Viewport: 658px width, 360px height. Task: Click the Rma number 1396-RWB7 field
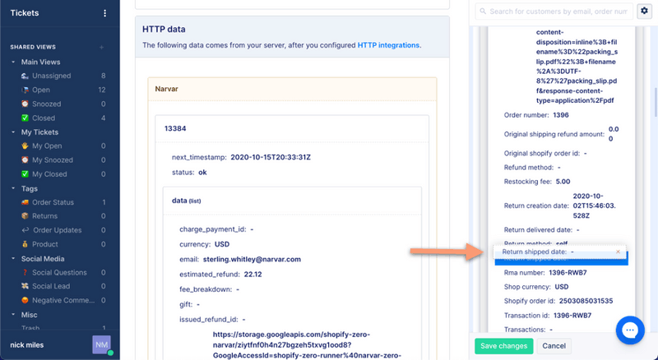[545, 273]
